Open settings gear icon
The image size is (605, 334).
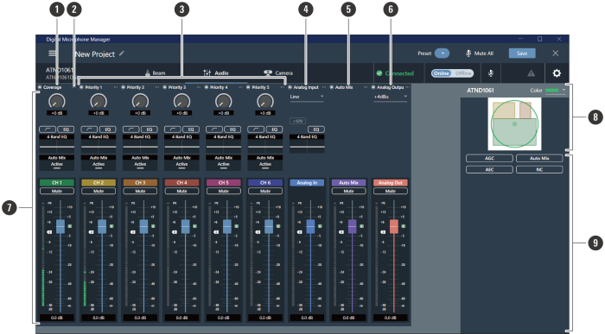point(557,72)
